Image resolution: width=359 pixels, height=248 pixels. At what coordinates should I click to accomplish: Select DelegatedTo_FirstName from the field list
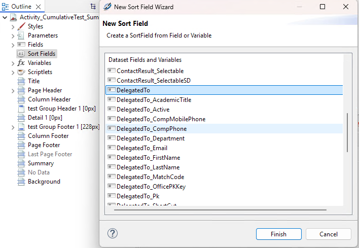coord(148,158)
